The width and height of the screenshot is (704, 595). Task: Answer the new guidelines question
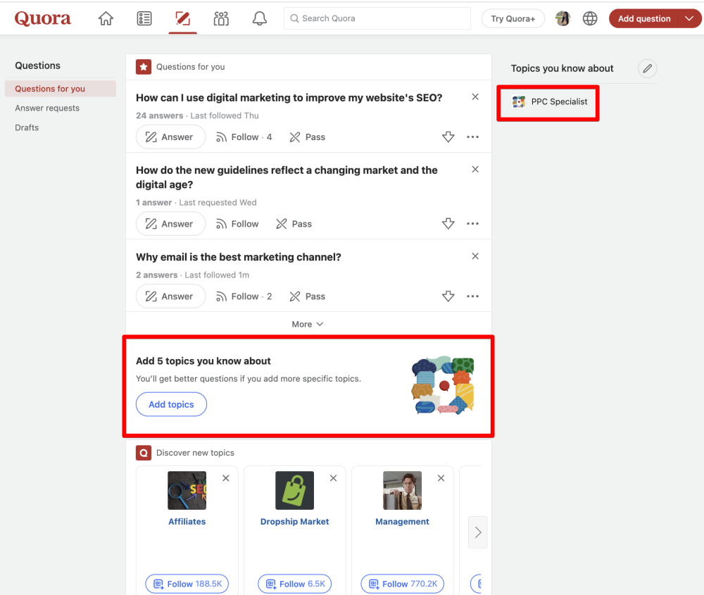point(170,224)
